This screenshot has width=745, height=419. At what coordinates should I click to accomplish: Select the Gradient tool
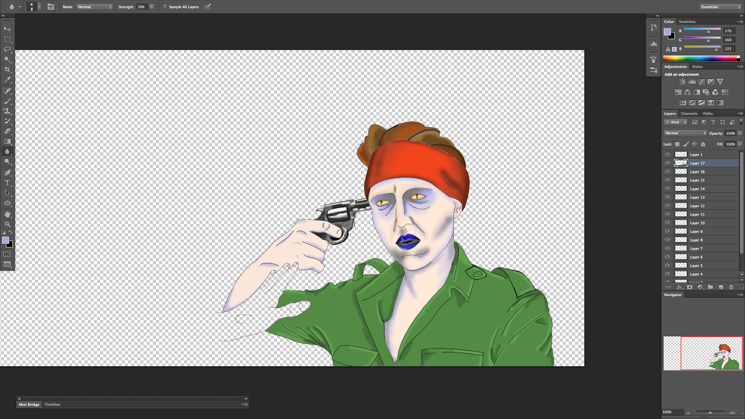7,141
